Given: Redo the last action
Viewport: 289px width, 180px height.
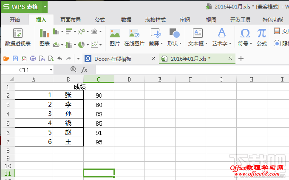Looking at the screenshot, I should coord(68,59).
